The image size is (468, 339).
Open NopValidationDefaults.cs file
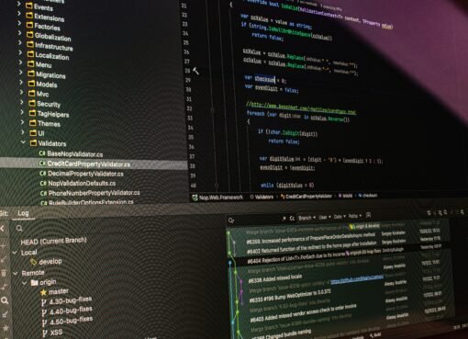pyautogui.click(x=82, y=183)
